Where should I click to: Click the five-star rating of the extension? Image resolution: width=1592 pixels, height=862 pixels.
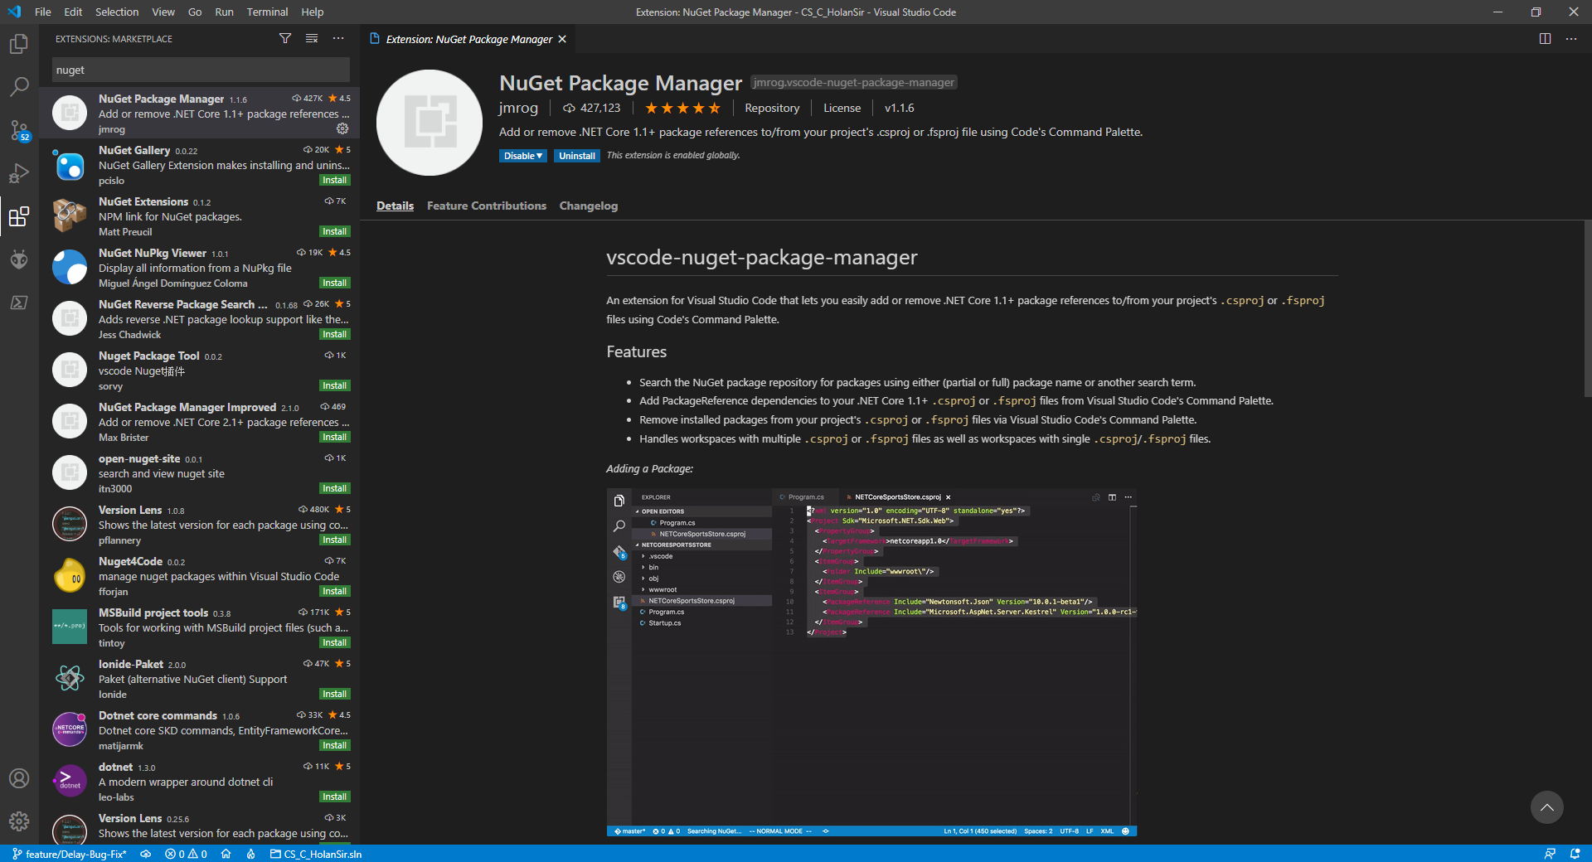[682, 108]
